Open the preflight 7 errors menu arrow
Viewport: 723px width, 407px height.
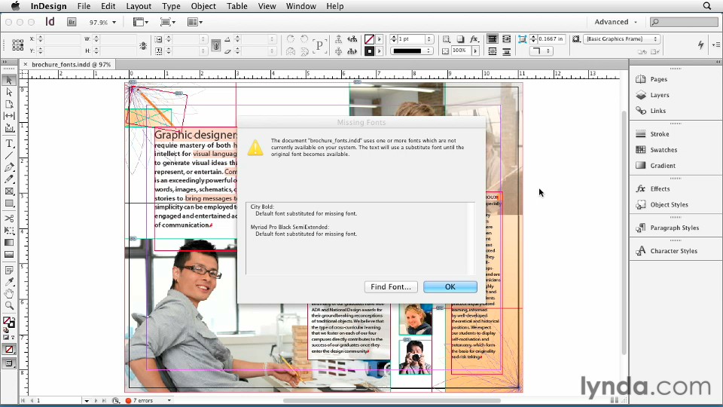[169, 400]
